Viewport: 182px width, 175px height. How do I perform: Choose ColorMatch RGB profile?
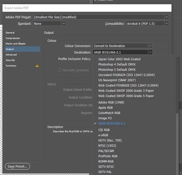134,113
